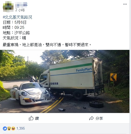Click the Haha reaction emoji
The image size is (131, 134).
(x=13, y=129)
